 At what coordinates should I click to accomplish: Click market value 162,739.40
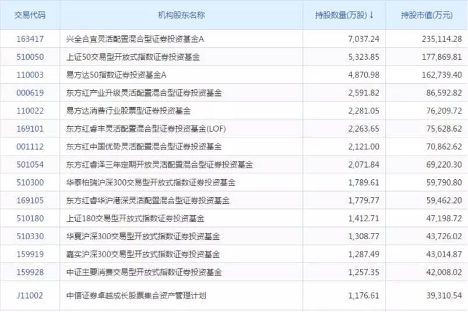(442, 75)
